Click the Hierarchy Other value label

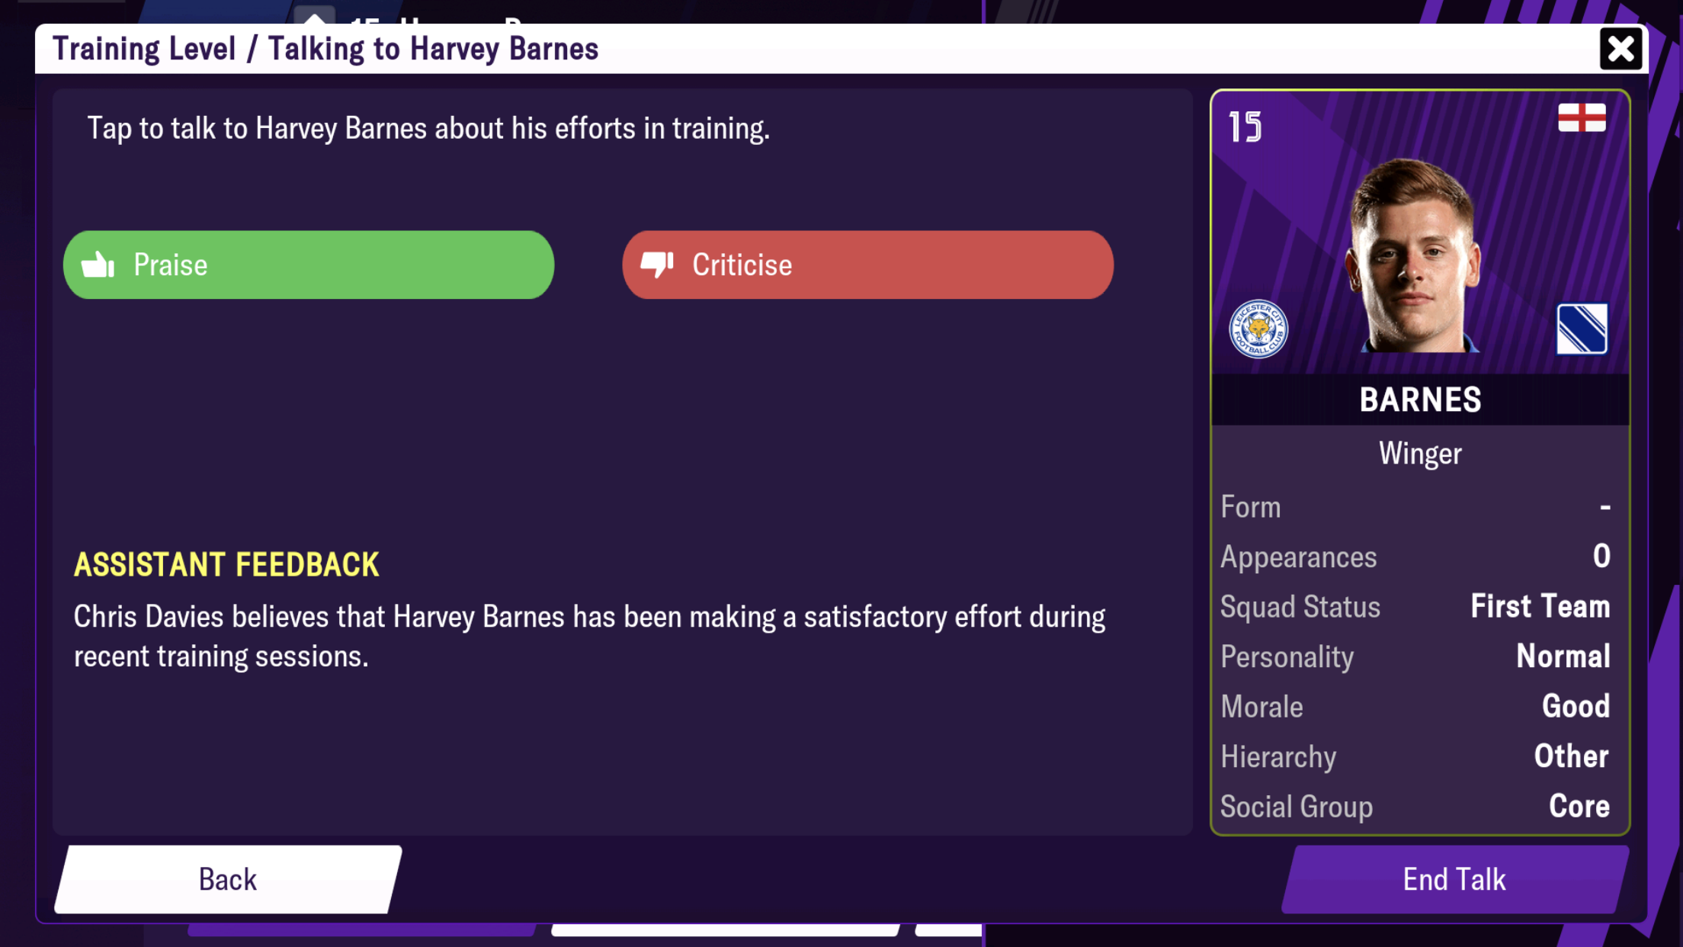[x=1569, y=755]
